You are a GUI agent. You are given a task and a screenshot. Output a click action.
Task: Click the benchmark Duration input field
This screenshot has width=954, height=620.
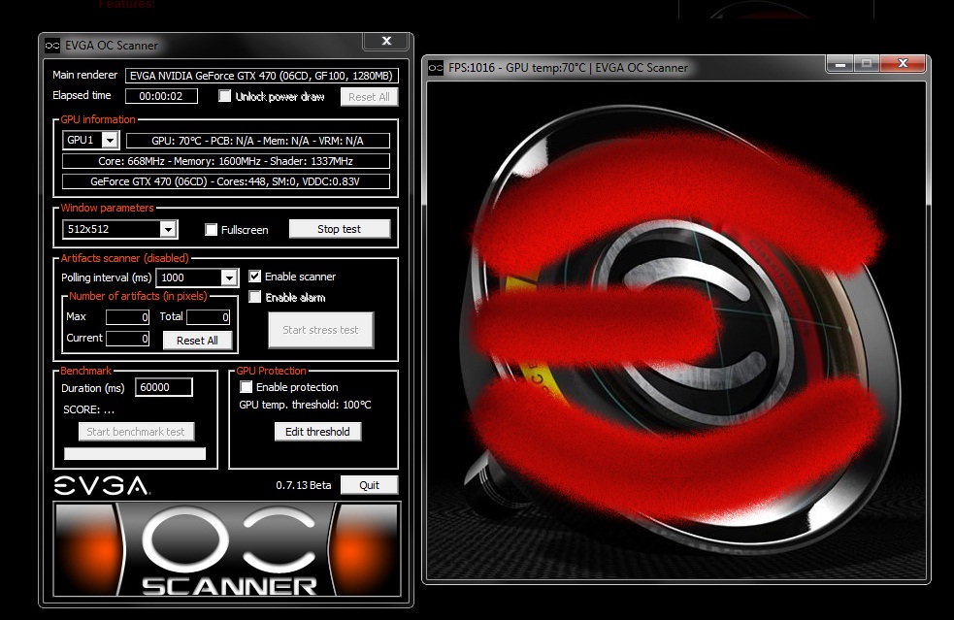click(163, 387)
